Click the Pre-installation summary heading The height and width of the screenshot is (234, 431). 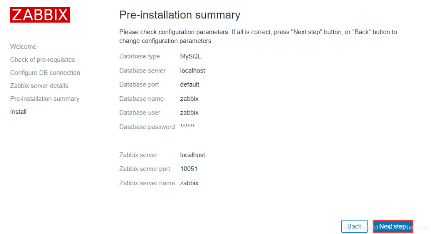coord(180,15)
